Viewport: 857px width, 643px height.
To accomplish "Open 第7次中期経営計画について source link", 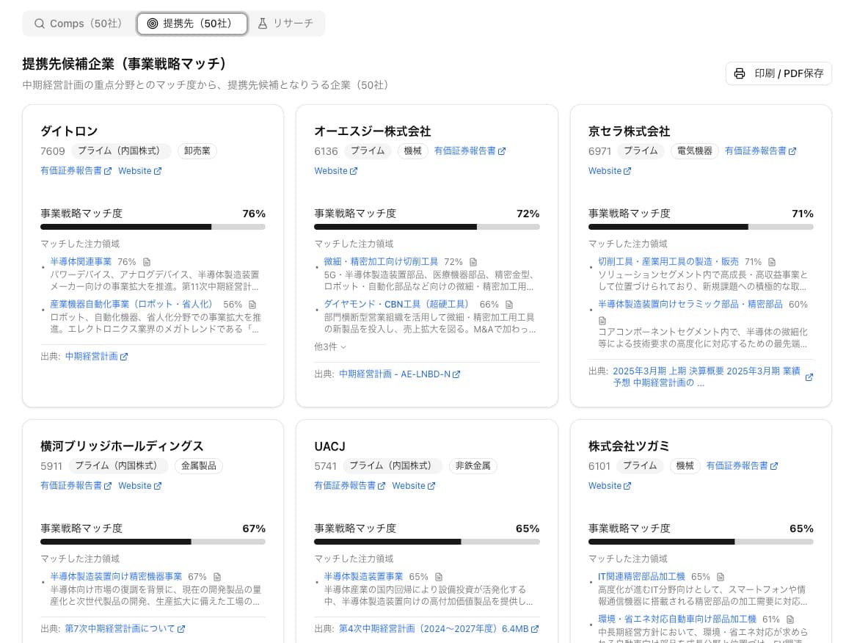I will 125,629.
